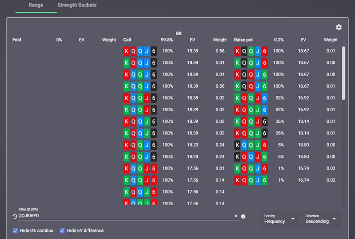Select the 52% Raise pot combo, first row
The width and height of the screenshot is (355, 239).
(251, 98)
